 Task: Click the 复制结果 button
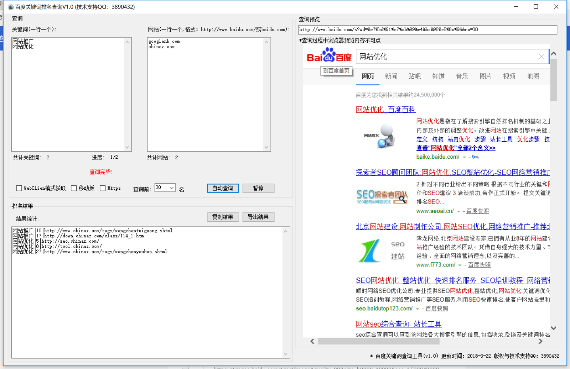223,217
